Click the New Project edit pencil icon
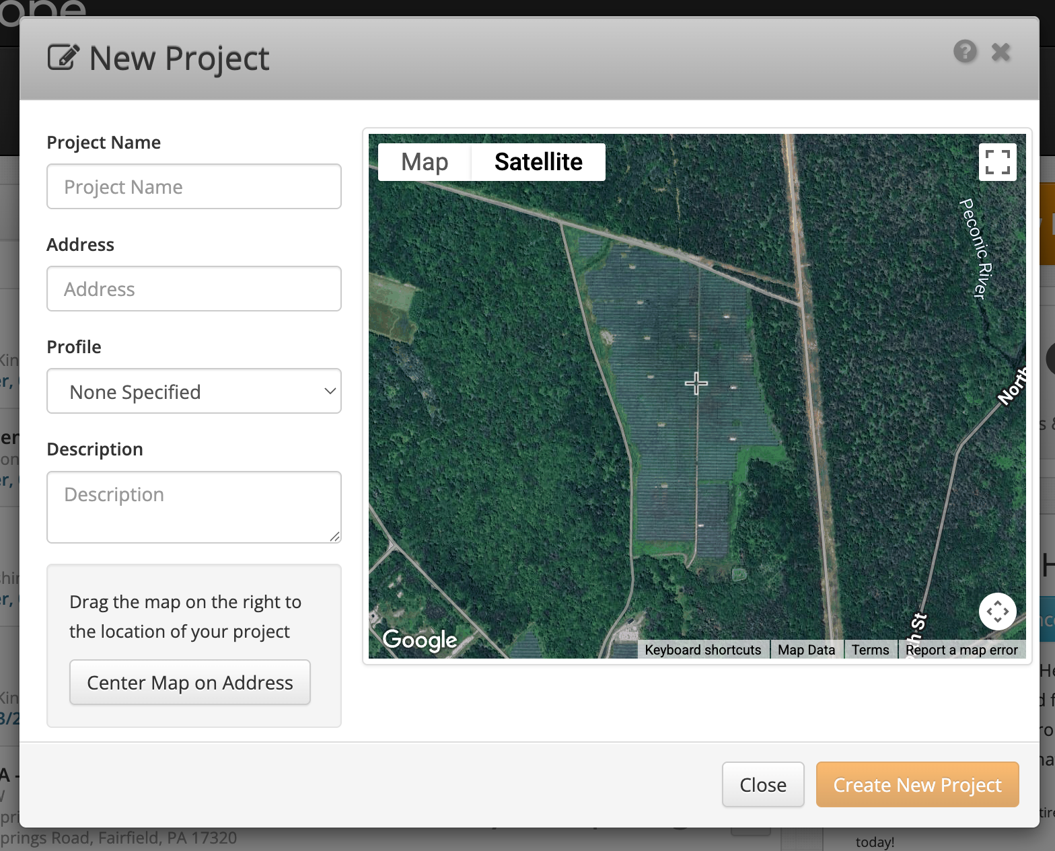This screenshot has height=851, width=1055. tap(63, 58)
